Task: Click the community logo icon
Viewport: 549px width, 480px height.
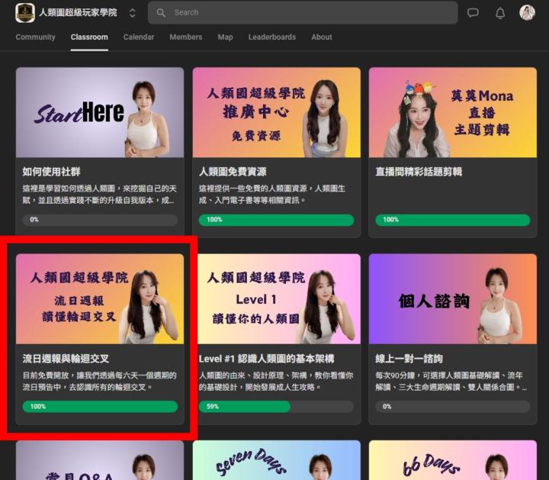Action: coord(25,13)
